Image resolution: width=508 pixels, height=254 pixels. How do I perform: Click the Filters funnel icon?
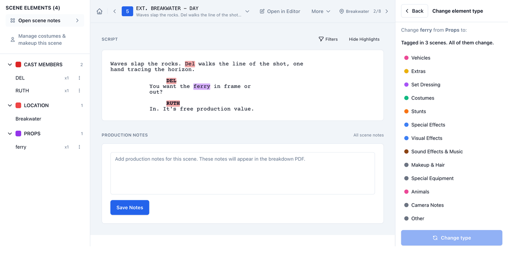pyautogui.click(x=321, y=39)
